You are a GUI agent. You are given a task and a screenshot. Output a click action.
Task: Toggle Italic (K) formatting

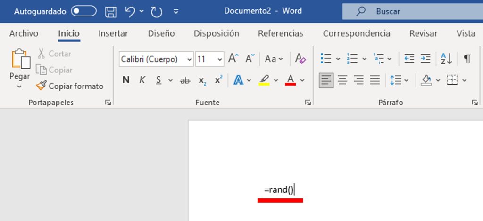click(142, 80)
